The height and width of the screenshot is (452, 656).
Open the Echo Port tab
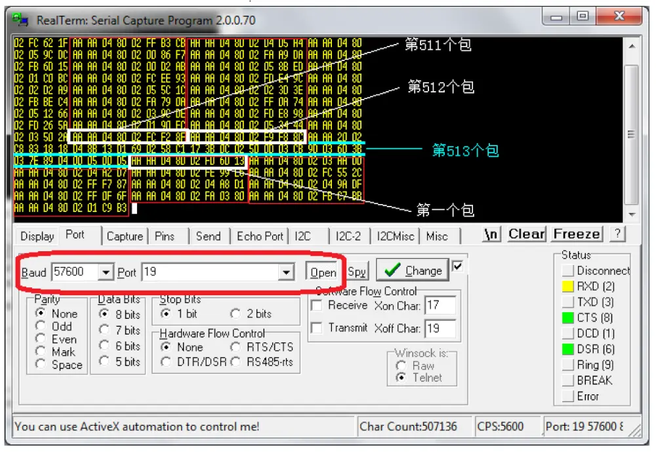[260, 236]
